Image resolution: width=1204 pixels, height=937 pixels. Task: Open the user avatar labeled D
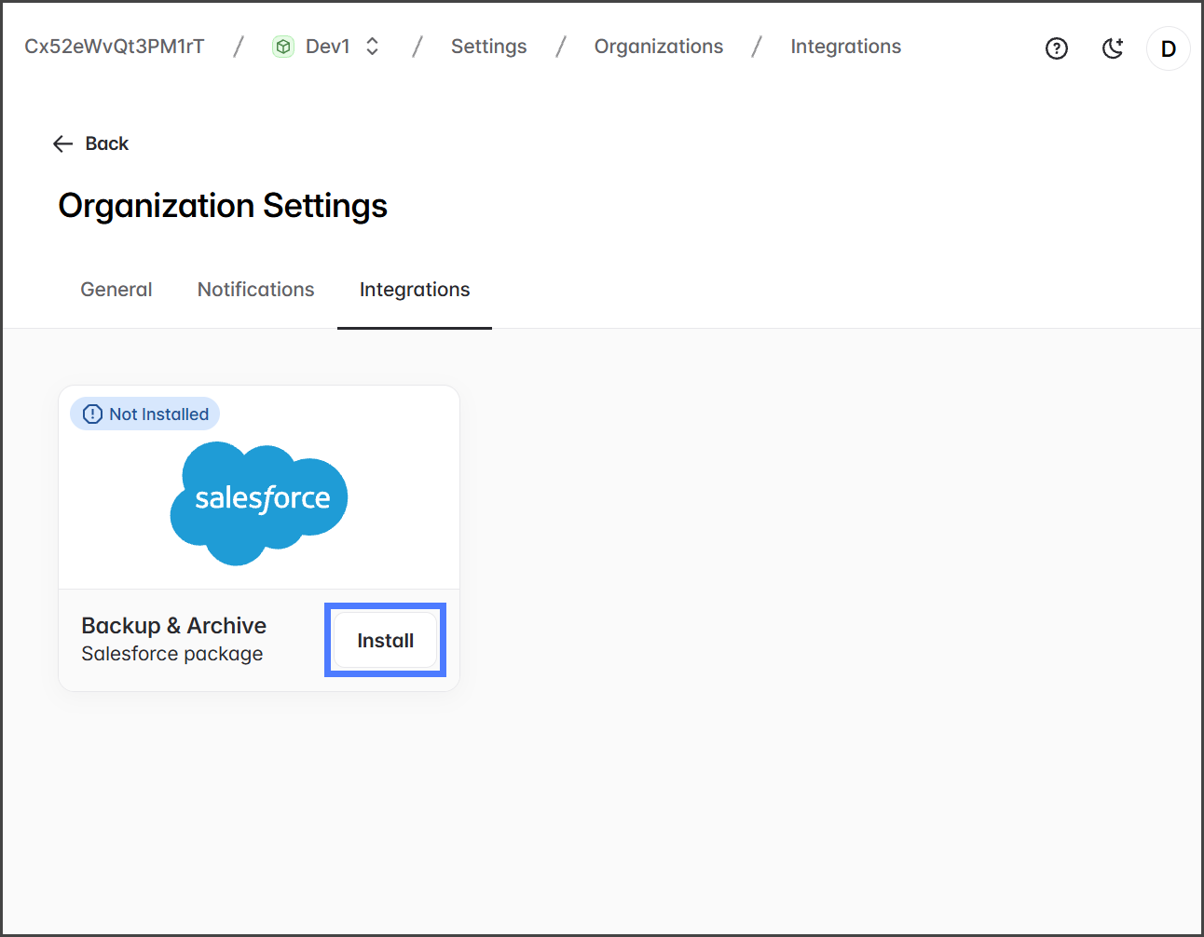pyautogui.click(x=1168, y=48)
